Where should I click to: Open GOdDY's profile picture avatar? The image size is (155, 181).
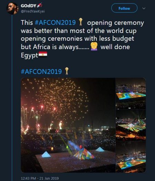tap(12, 9)
